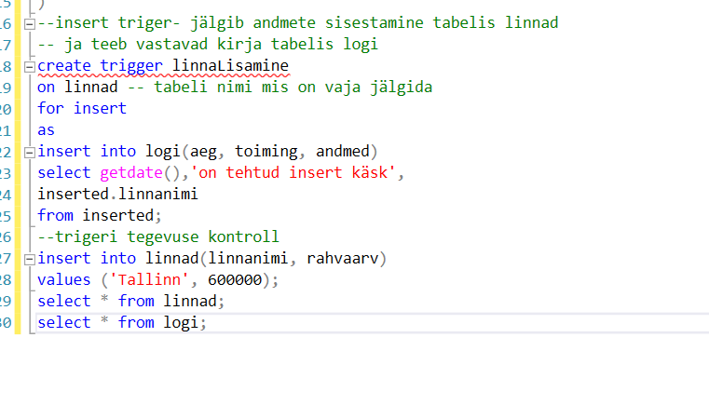Collapse the insert into linnad statement
The width and height of the screenshot is (709, 405).
31,258
